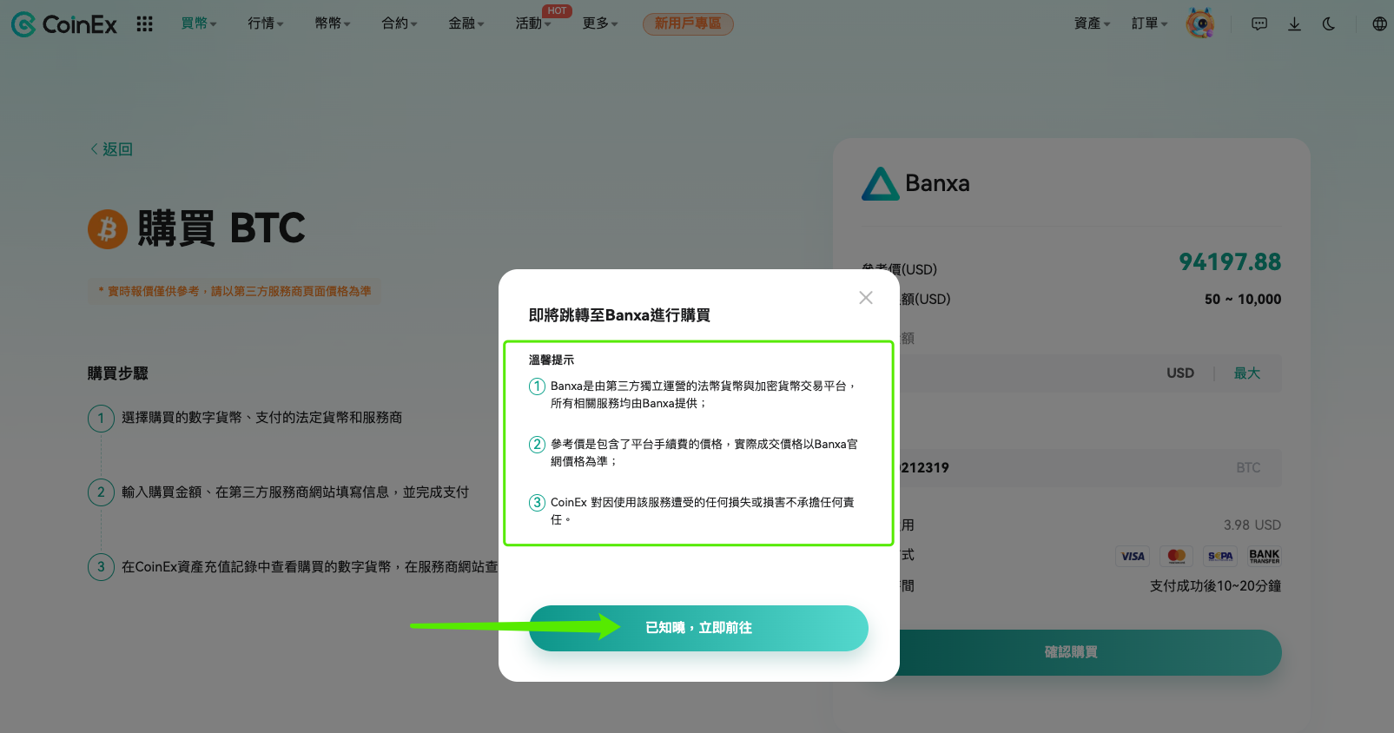
Task: Click the 50 ~ 10,000 limit text
Action: pos(1243,300)
